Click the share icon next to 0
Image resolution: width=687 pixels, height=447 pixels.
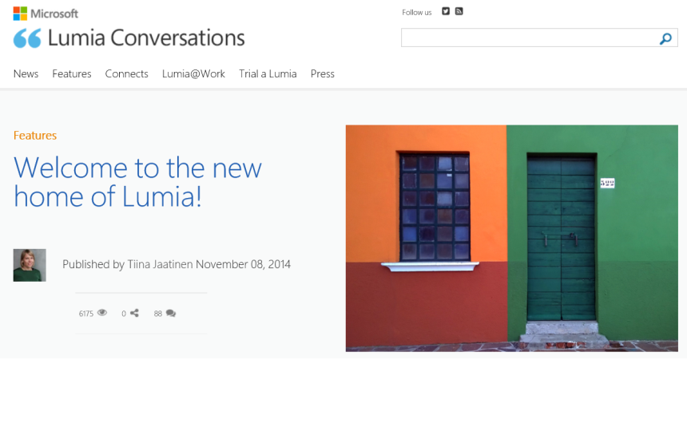click(134, 313)
